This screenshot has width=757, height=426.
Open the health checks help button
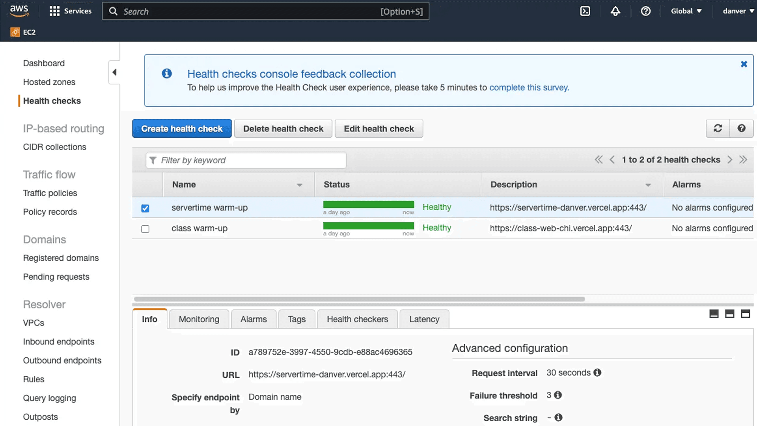click(741, 128)
